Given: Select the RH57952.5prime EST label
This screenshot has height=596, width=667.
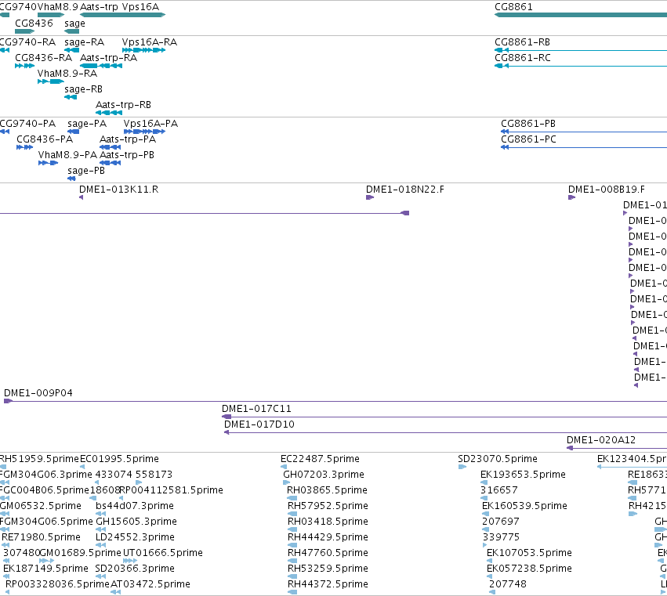Looking at the screenshot, I should pyautogui.click(x=328, y=506).
